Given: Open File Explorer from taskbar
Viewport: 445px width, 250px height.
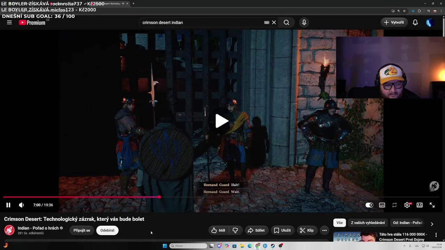Looking at the screenshot, I should [242, 246].
